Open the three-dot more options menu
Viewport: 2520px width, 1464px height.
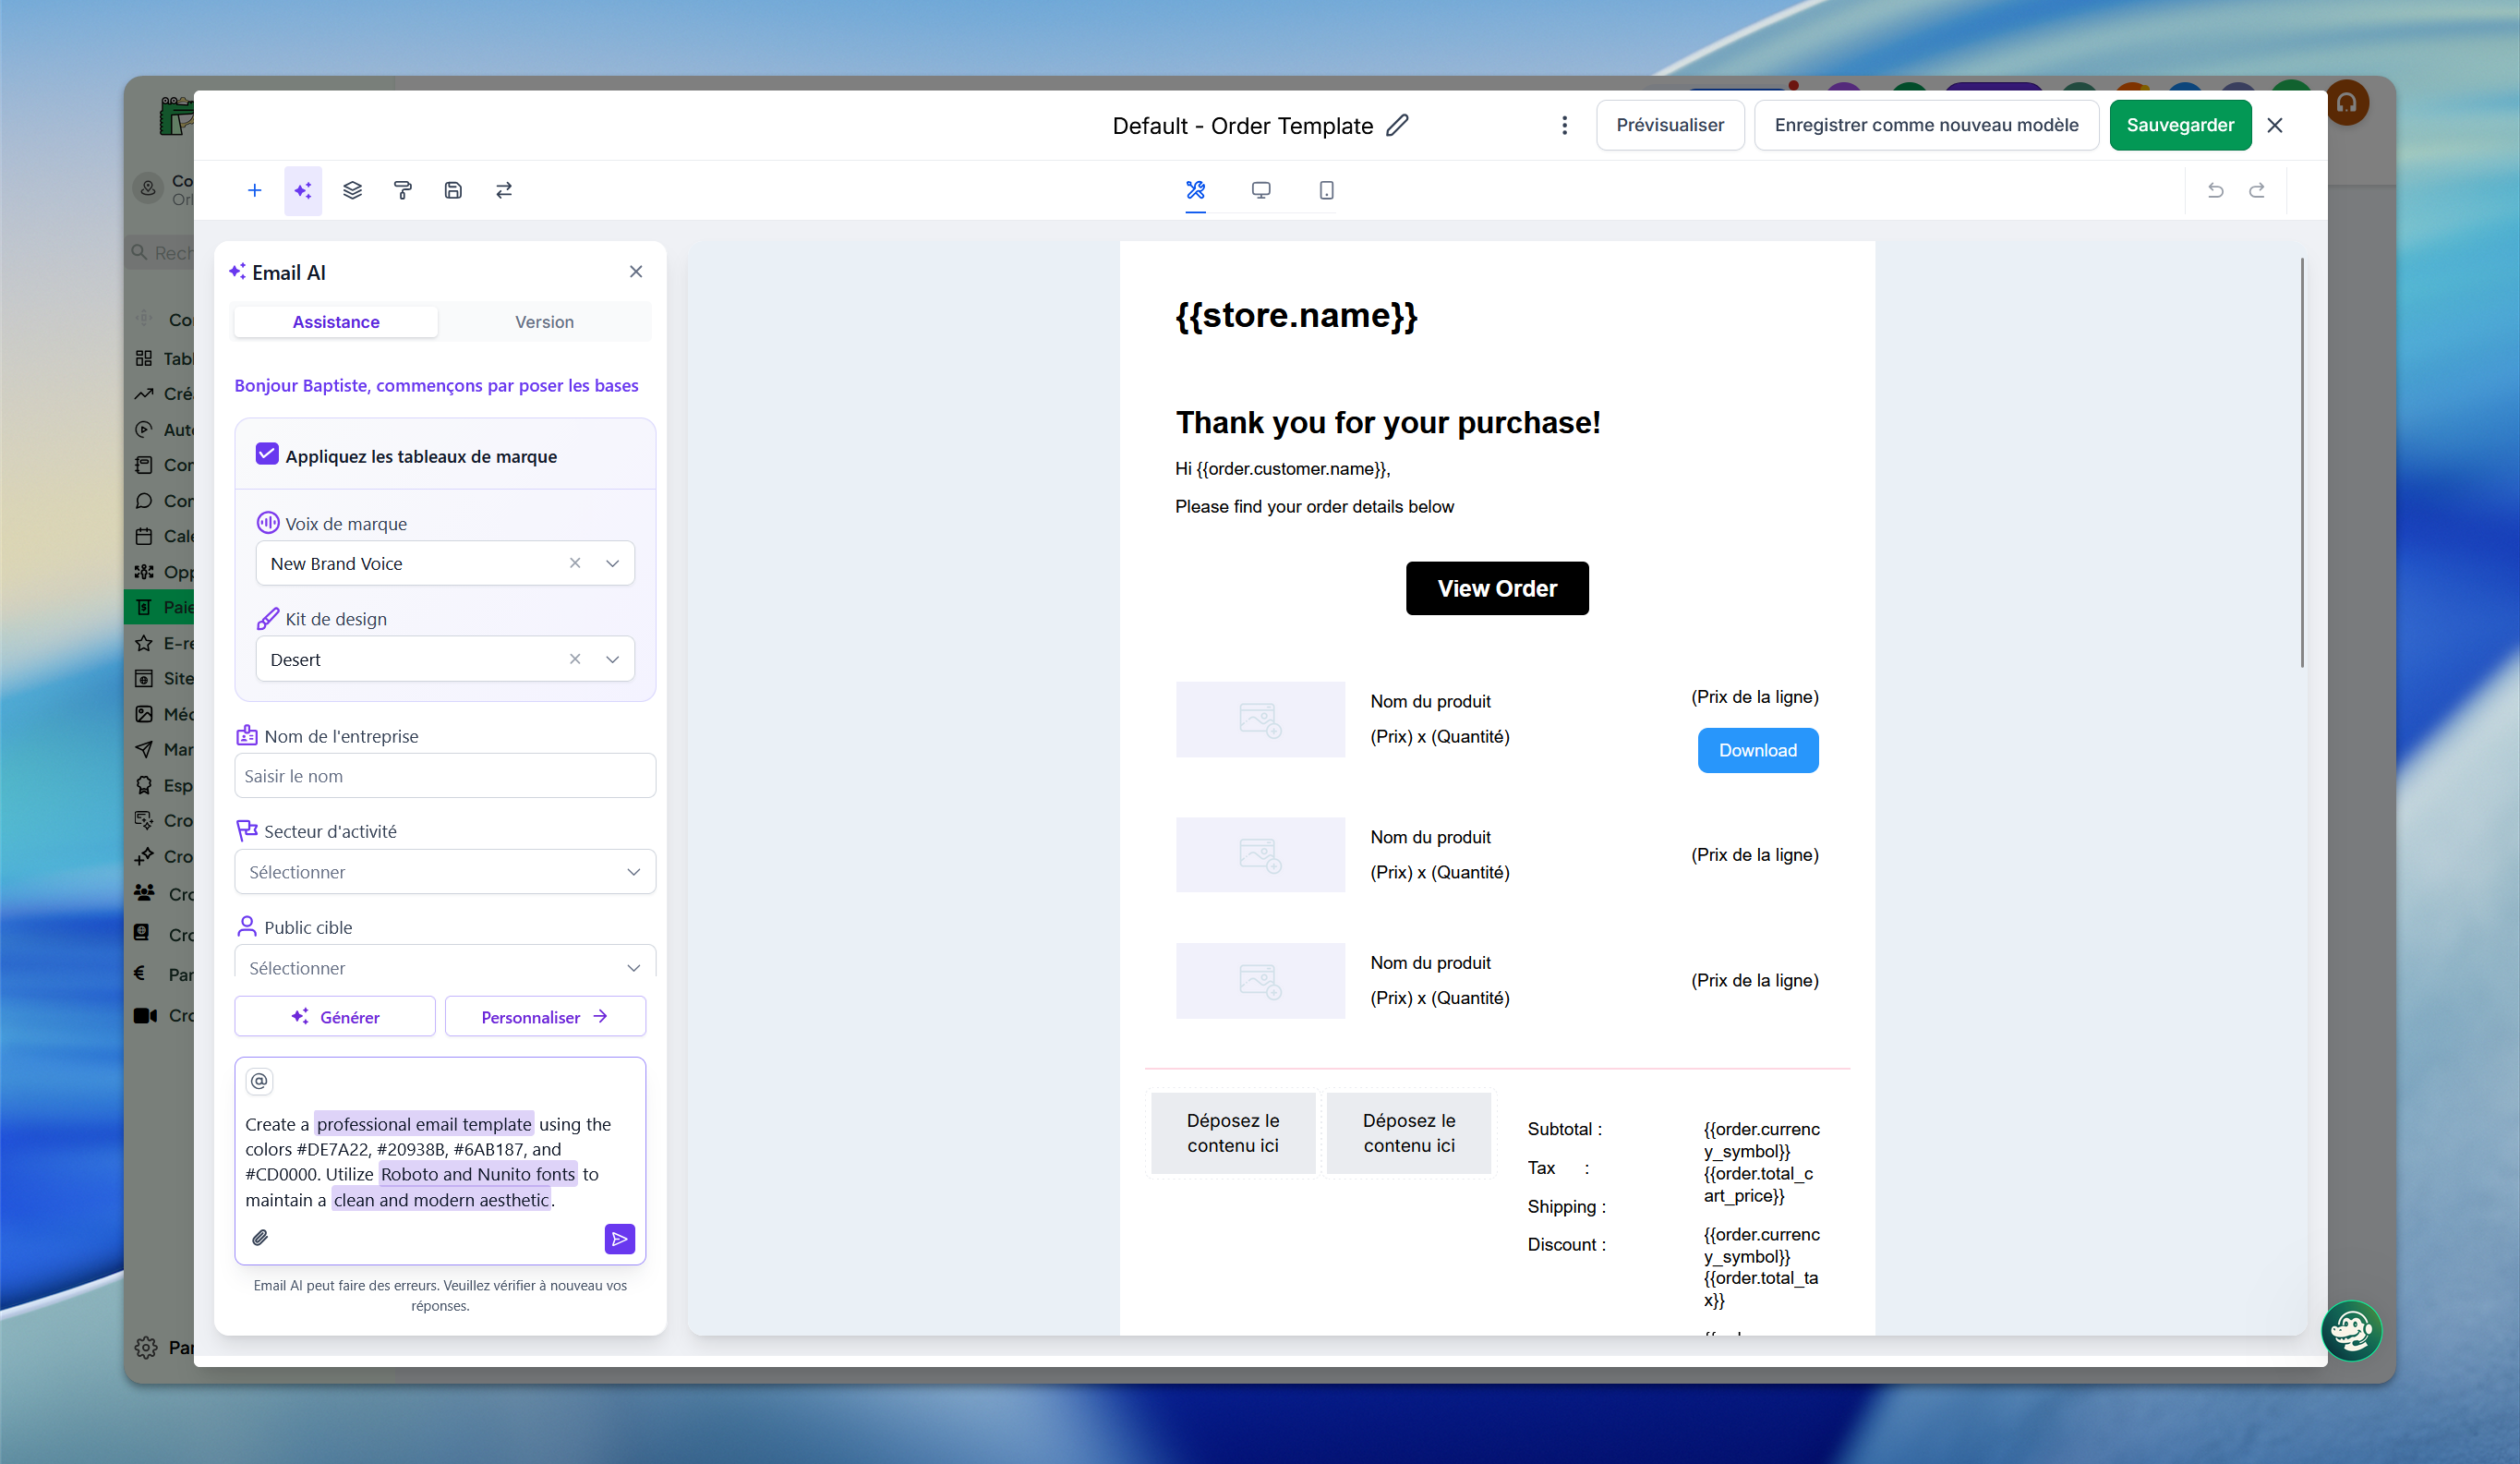coord(1564,125)
